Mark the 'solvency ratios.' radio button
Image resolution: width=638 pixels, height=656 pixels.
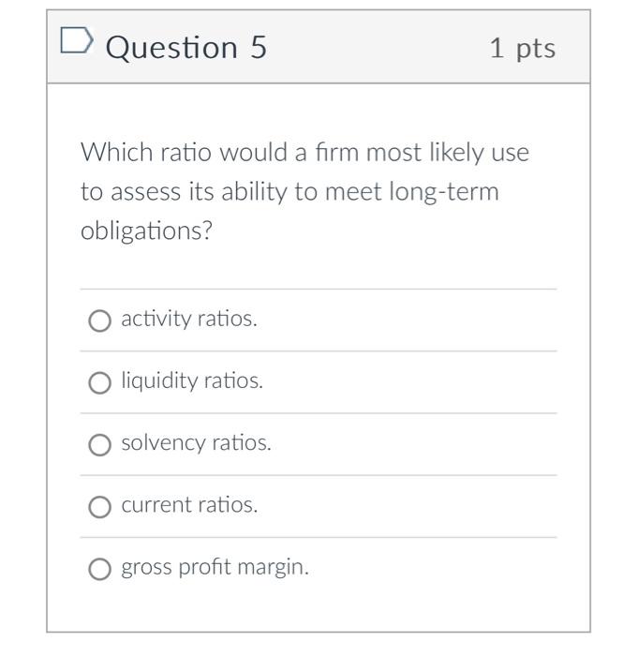pos(99,445)
